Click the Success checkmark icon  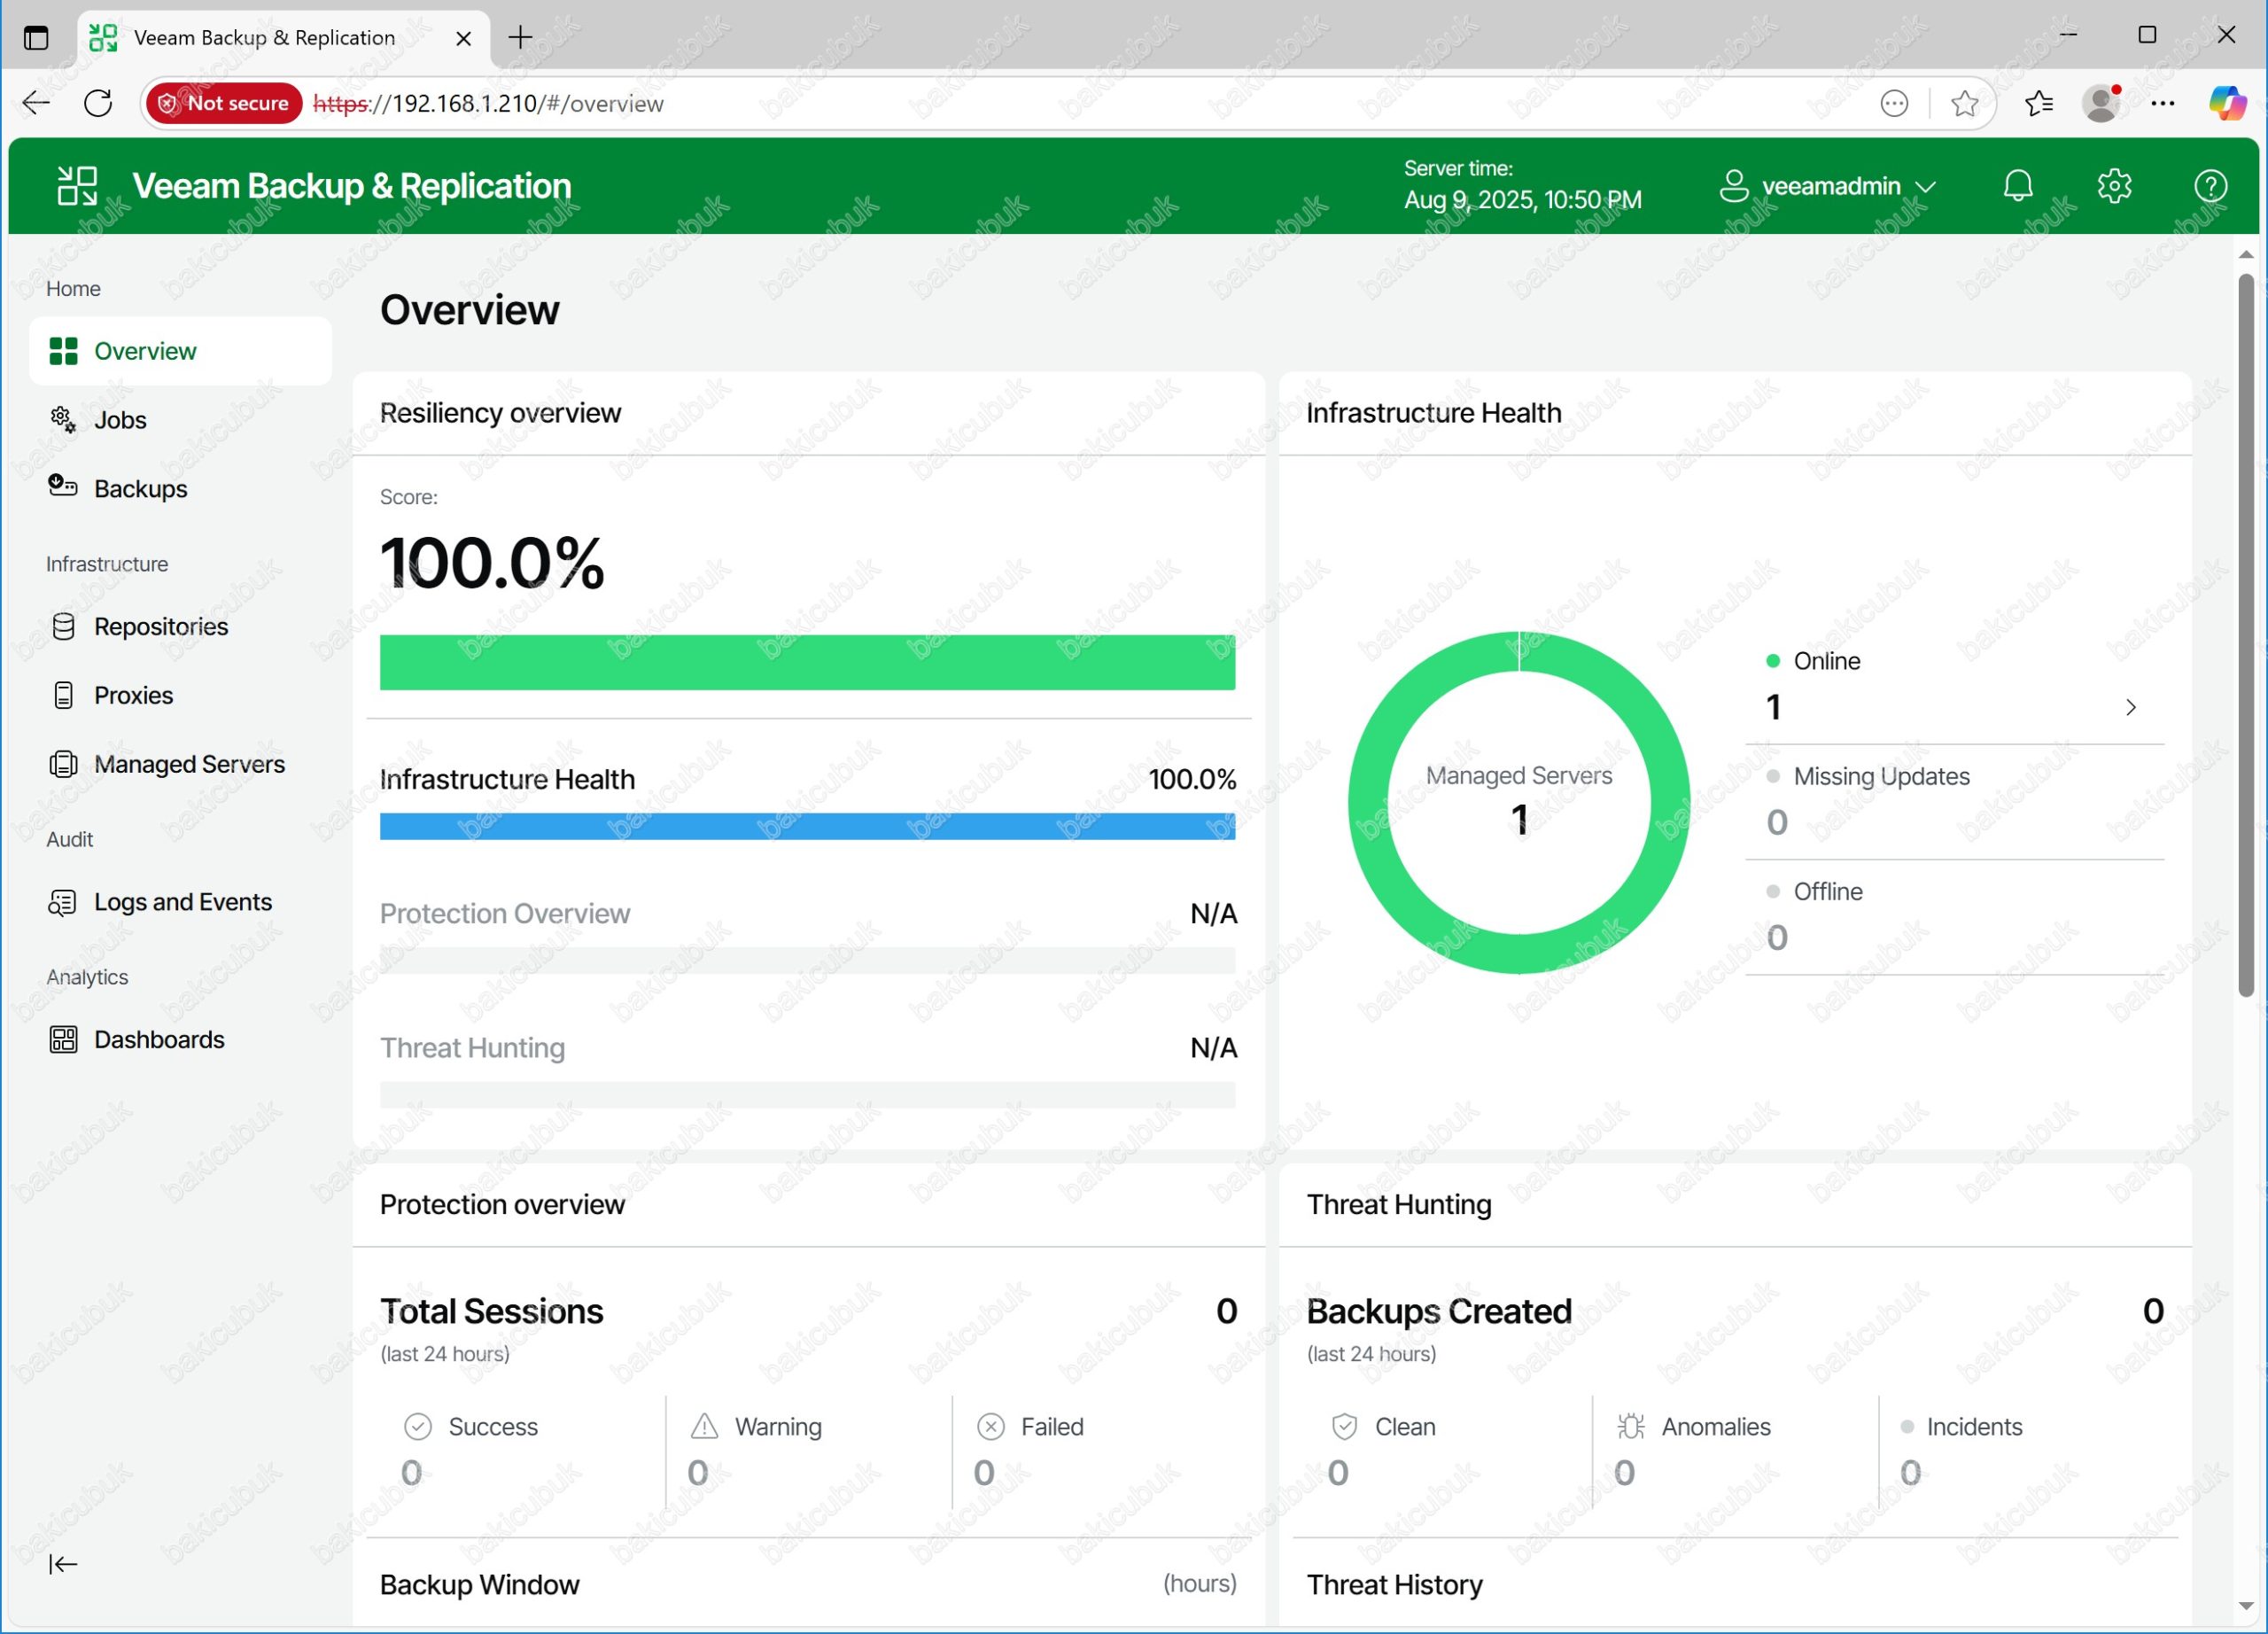click(x=418, y=1426)
